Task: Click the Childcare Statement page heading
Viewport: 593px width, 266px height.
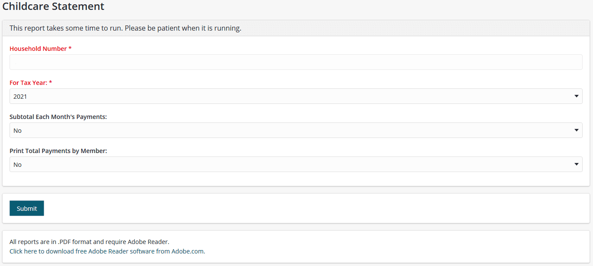Action: click(53, 6)
